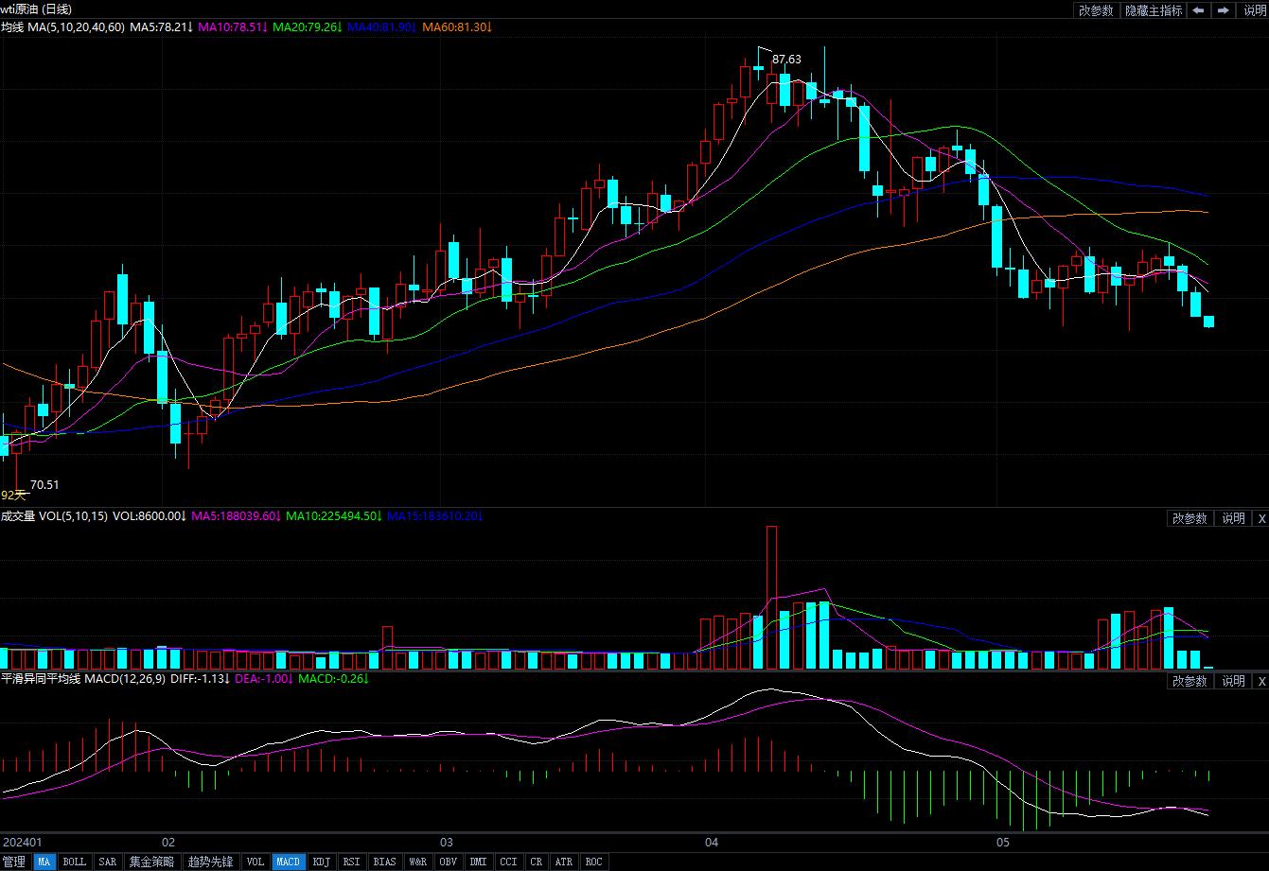
Task: Select the OBV indicator tab
Action: pos(448,862)
